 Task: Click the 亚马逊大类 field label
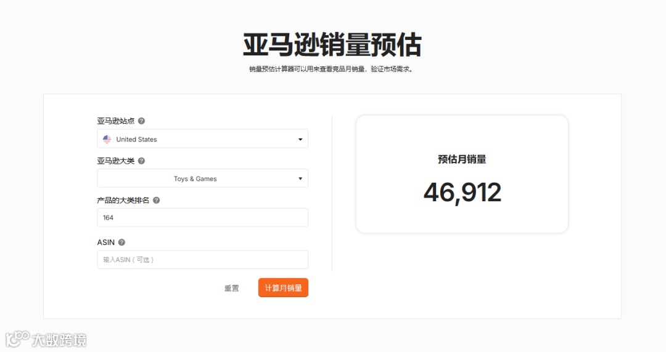115,161
